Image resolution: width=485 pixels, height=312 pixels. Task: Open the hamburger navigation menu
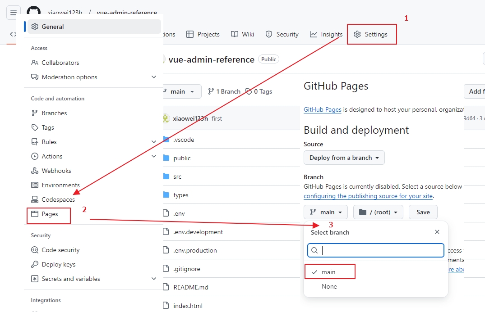[x=13, y=12]
